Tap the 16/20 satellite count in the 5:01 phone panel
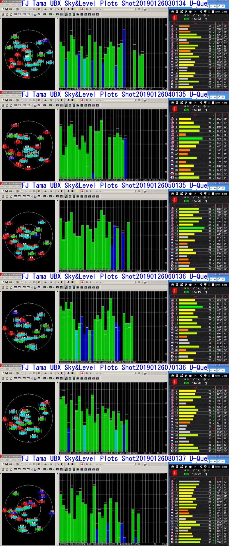The image size is (229, 546). pos(197,201)
